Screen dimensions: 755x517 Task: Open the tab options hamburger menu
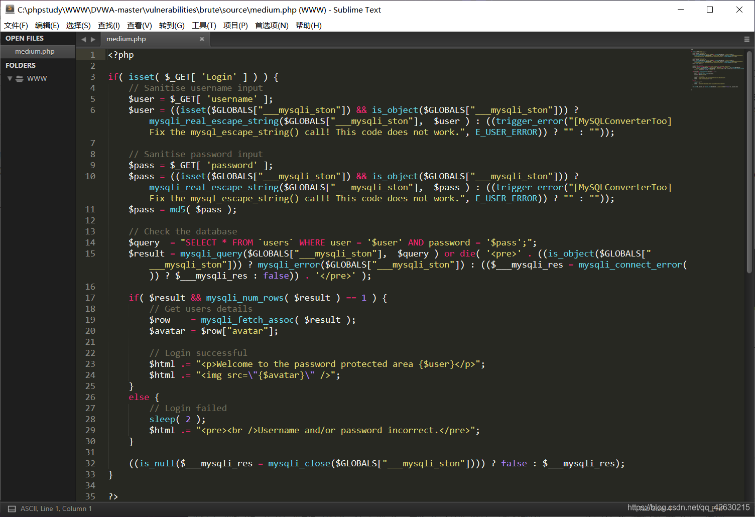click(x=746, y=39)
